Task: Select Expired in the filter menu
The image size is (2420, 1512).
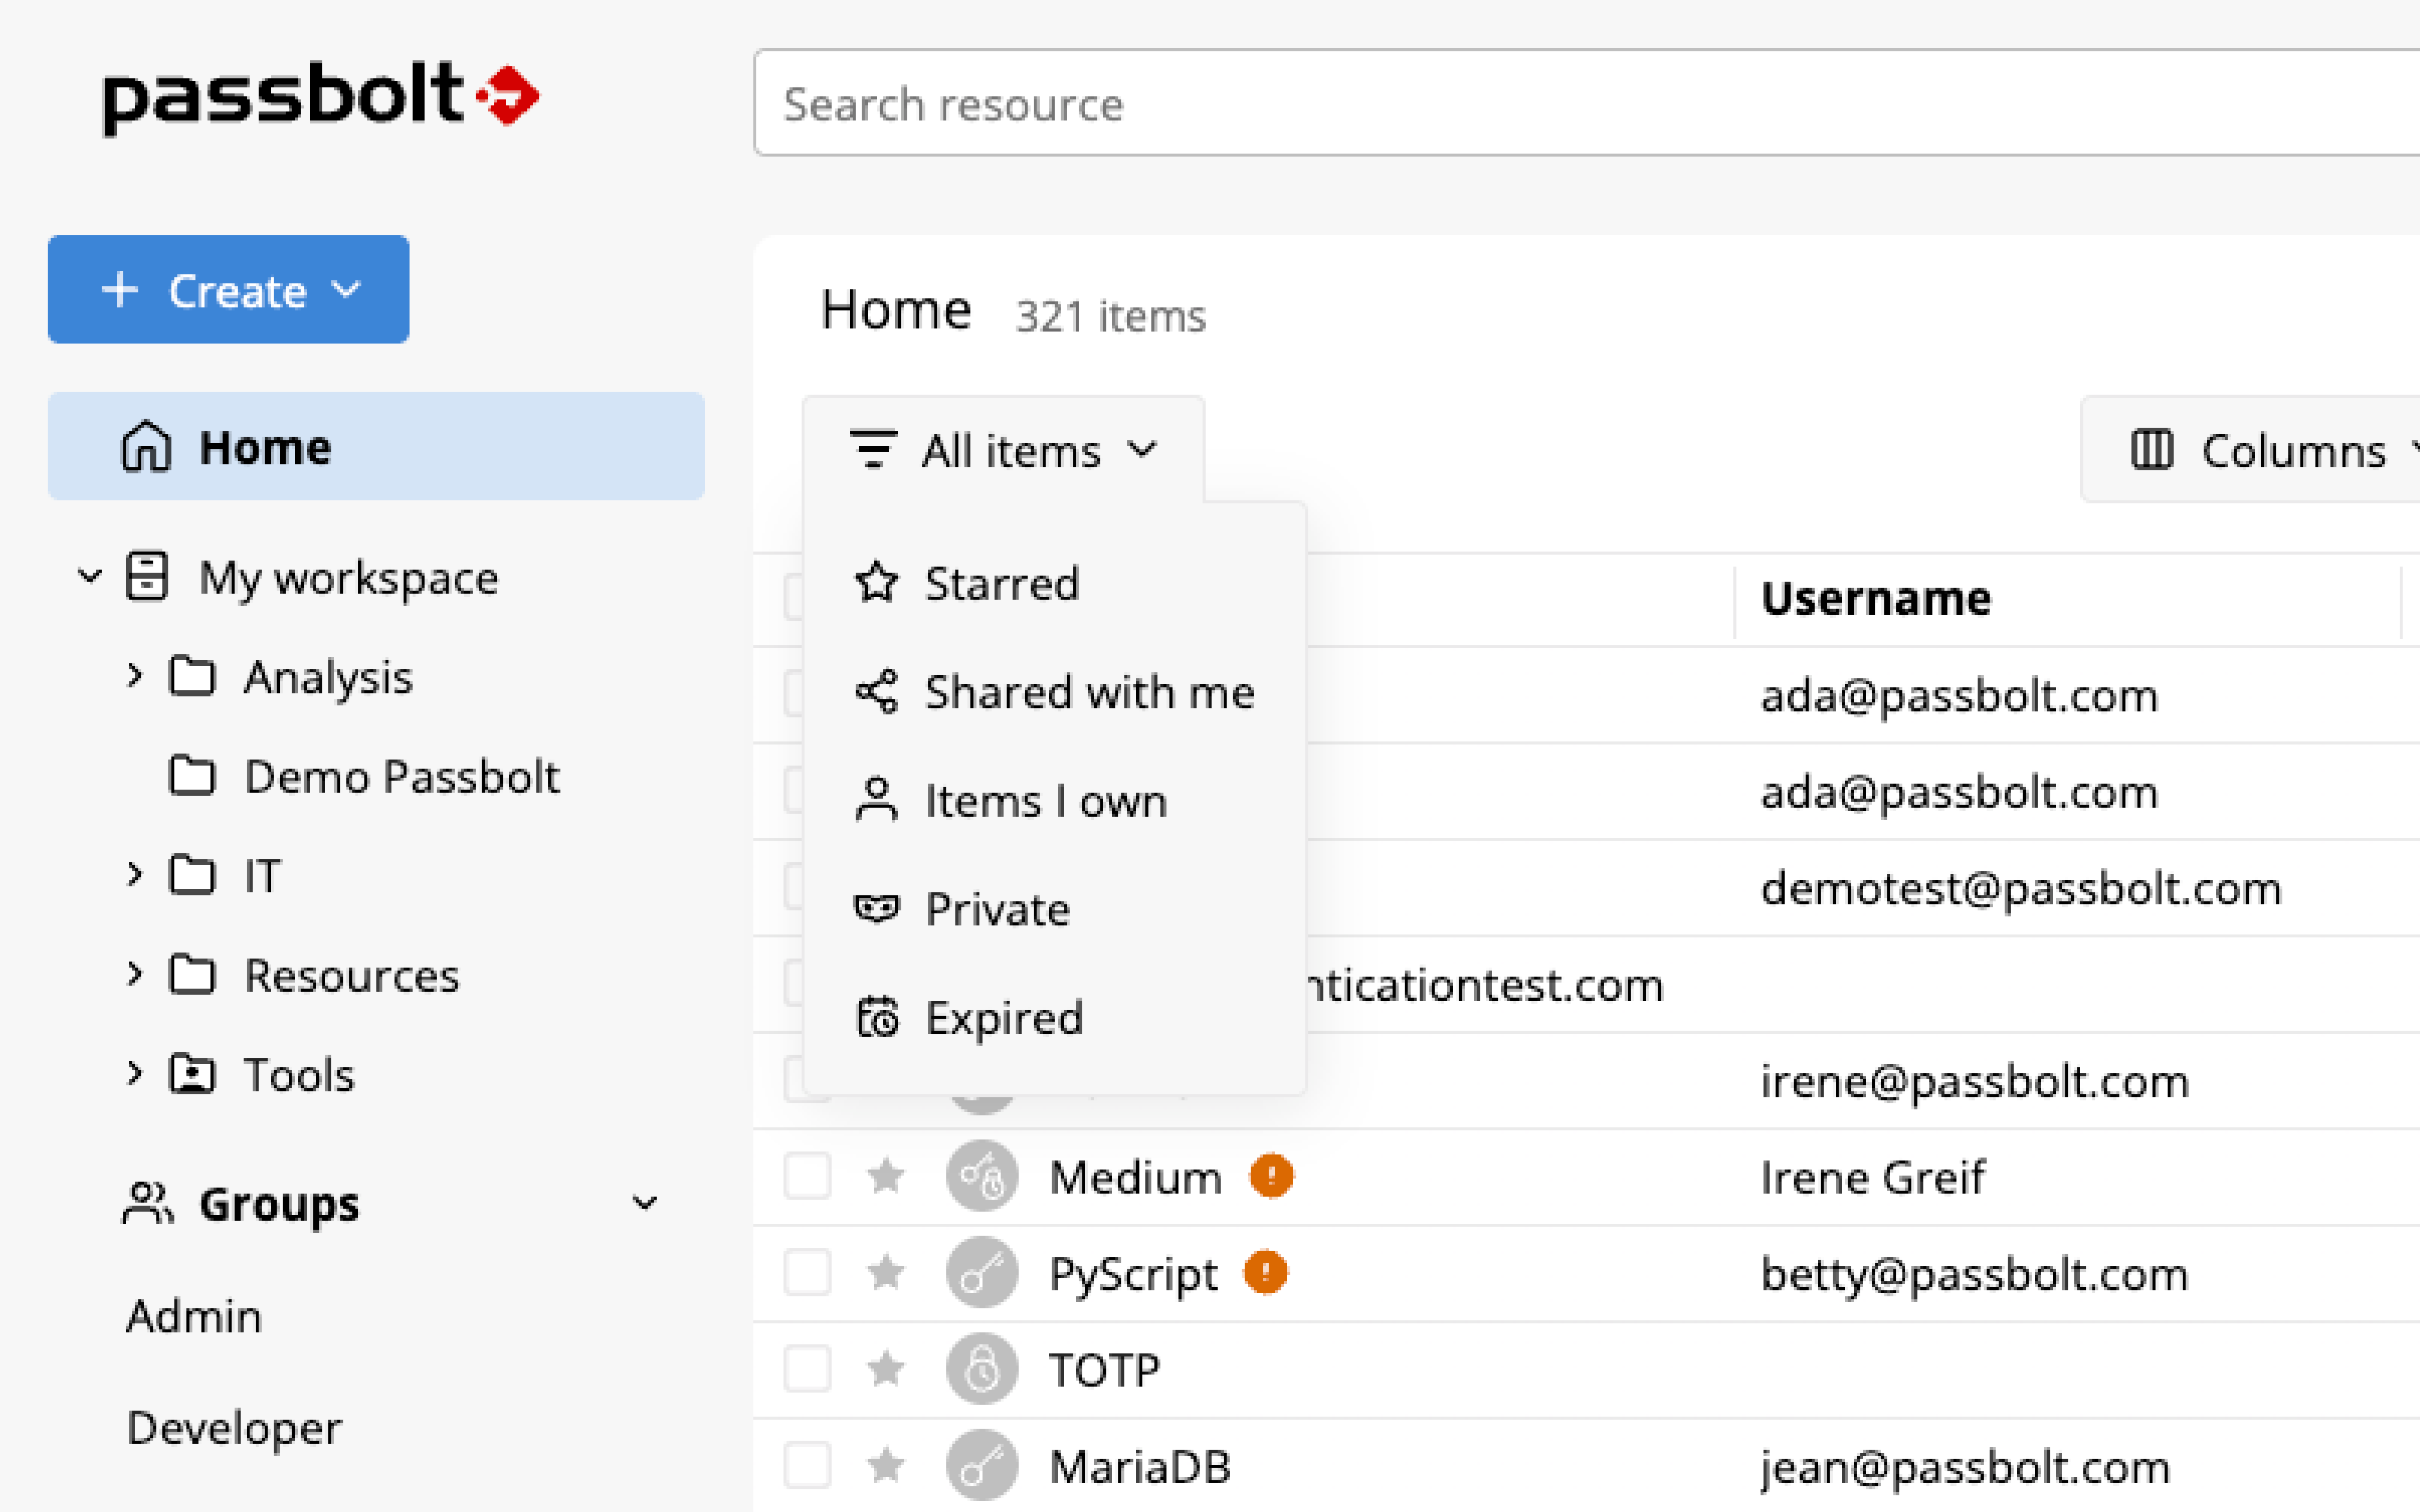Action: 1003,1017
